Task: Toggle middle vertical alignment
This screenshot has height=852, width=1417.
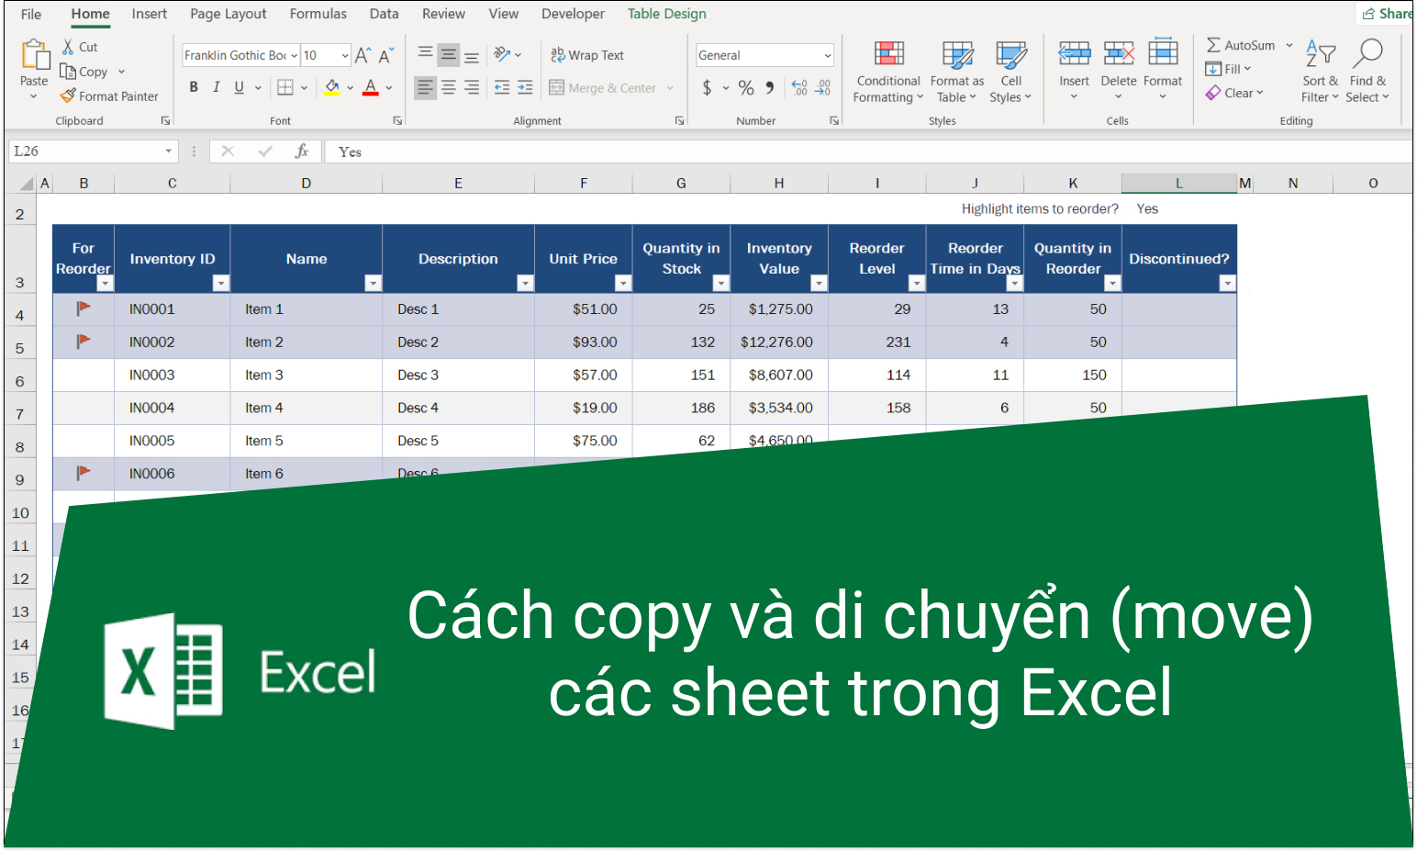Action: pyautogui.click(x=448, y=54)
